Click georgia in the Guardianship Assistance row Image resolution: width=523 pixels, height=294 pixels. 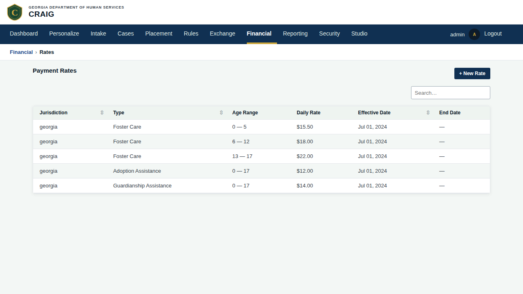[49, 186]
